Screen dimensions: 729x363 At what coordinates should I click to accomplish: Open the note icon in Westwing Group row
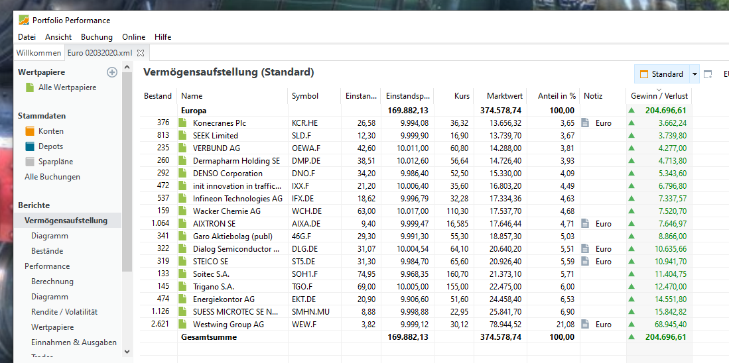(586, 325)
